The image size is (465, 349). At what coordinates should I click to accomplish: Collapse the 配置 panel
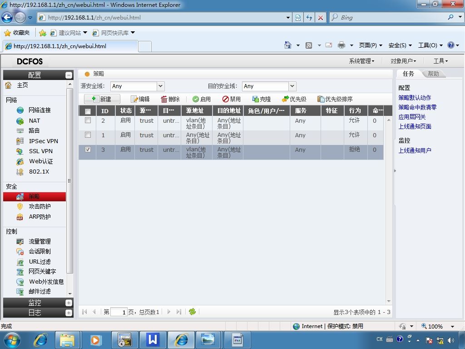point(69,75)
